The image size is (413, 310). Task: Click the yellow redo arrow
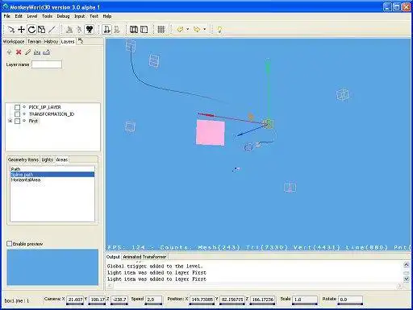[x=197, y=29]
